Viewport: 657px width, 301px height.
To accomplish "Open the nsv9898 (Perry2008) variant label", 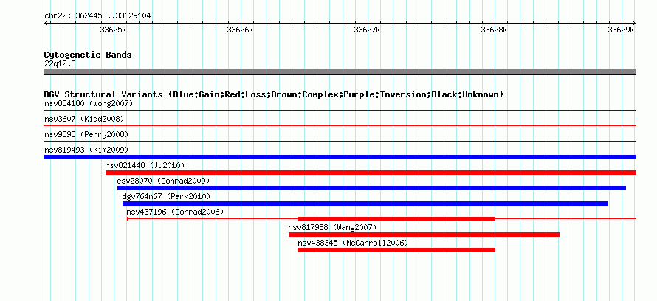I will 86,134.
